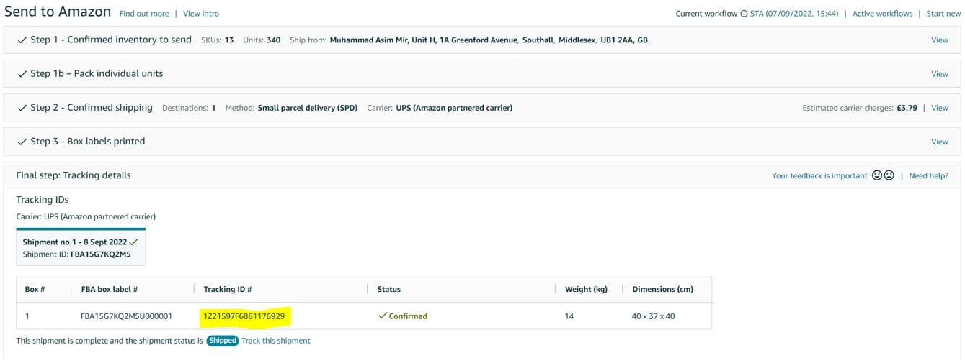Click the View intro link

click(201, 14)
